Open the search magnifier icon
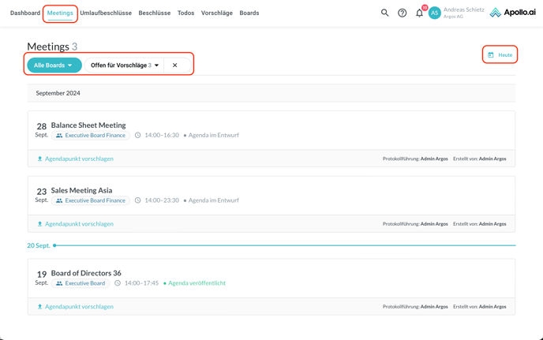 385,13
